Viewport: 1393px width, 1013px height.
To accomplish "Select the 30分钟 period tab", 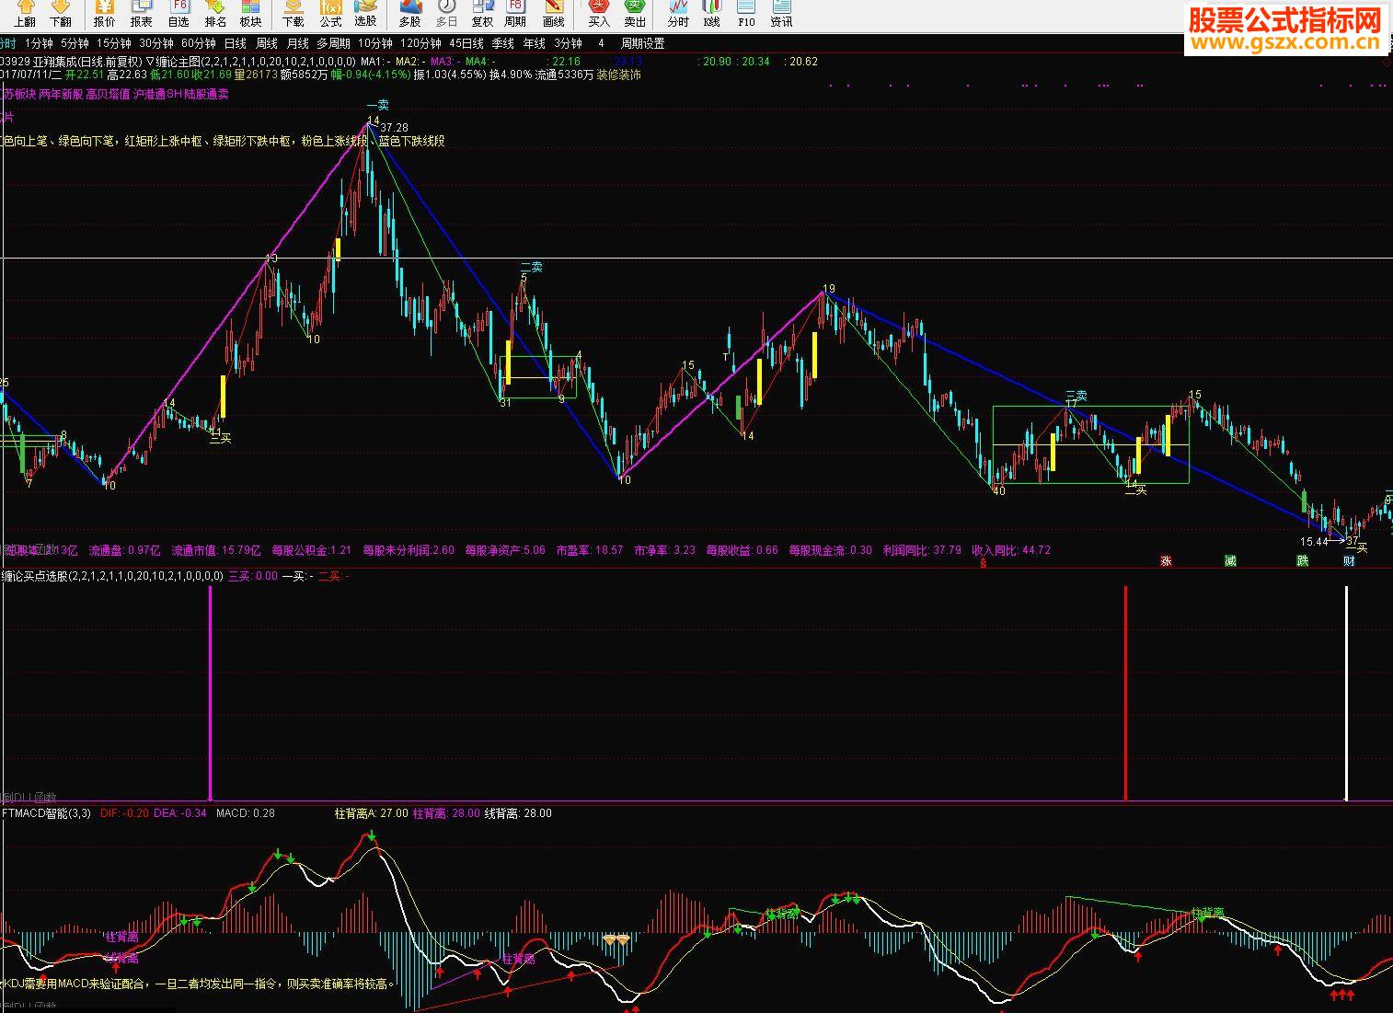I will pos(156,43).
